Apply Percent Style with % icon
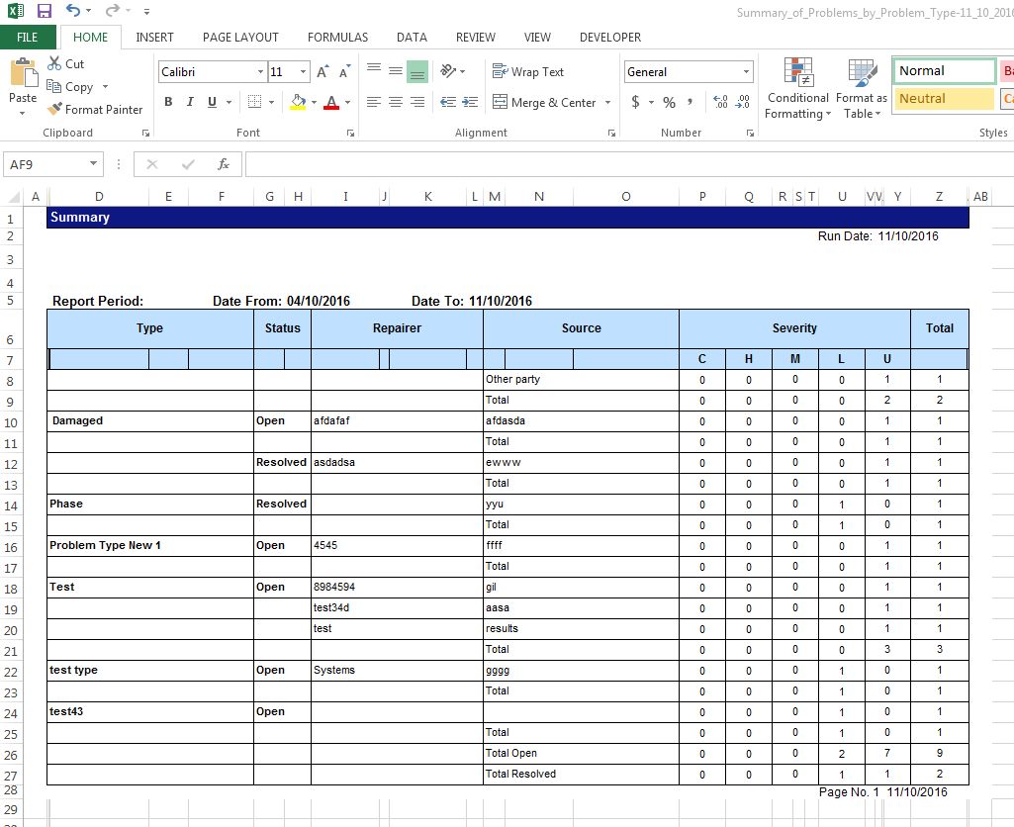Viewport: 1014px width, 827px height. pyautogui.click(x=670, y=102)
